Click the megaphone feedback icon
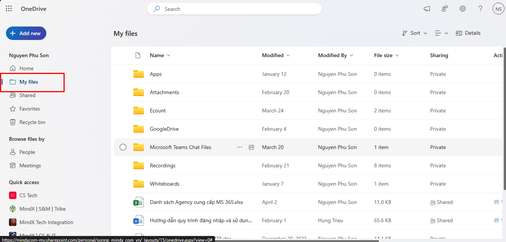506x242 pixels. click(427, 9)
